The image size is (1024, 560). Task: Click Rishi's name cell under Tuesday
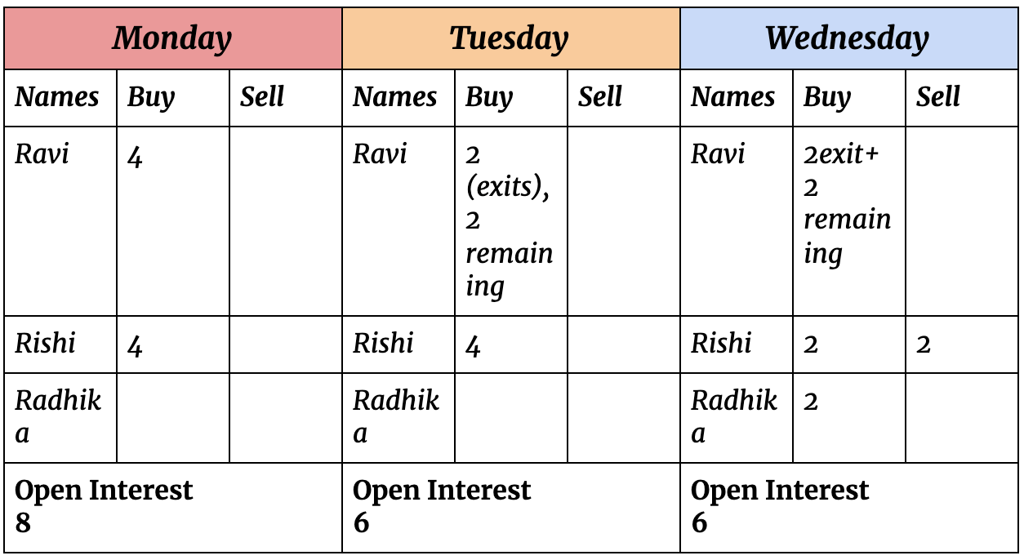(x=398, y=344)
